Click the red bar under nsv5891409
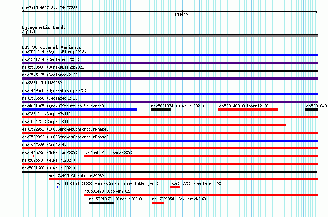Image resolution: width=328 pixels, height=217 pixels. (248, 110)
